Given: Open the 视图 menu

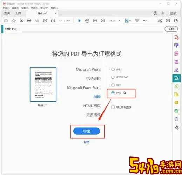Looking at the screenshot, I should click(25, 8).
